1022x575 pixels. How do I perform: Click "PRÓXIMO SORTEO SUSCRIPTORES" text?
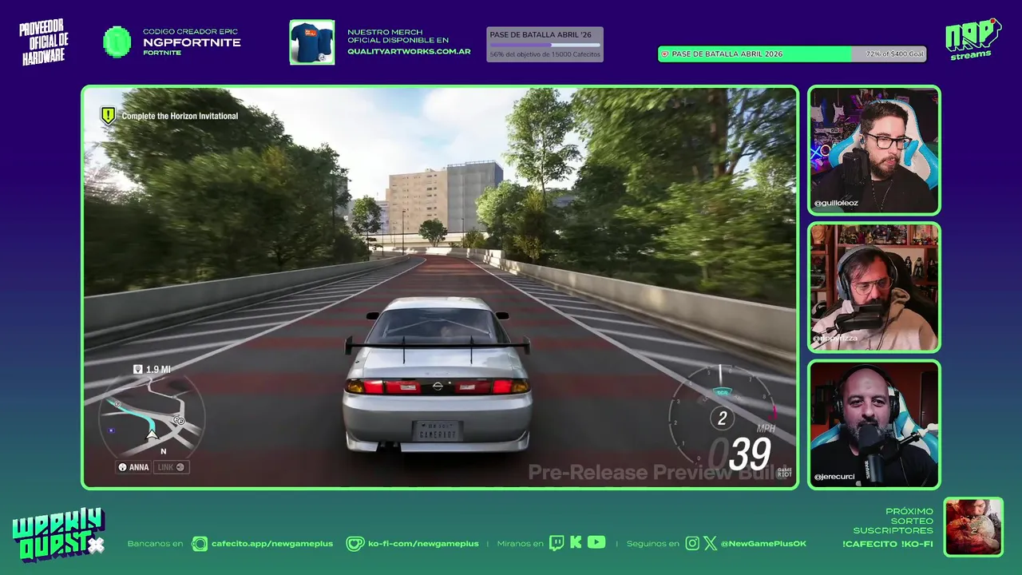tap(893, 521)
